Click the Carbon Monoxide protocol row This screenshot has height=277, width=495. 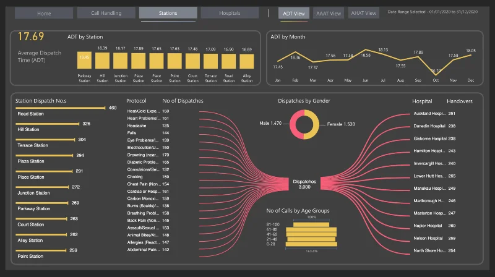(148, 198)
